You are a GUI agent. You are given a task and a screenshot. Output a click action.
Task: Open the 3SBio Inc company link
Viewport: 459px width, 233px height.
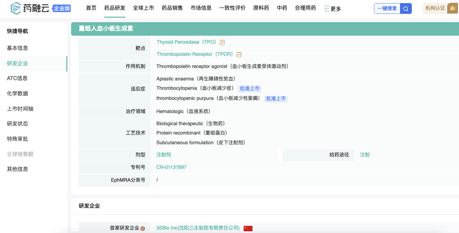point(198,228)
